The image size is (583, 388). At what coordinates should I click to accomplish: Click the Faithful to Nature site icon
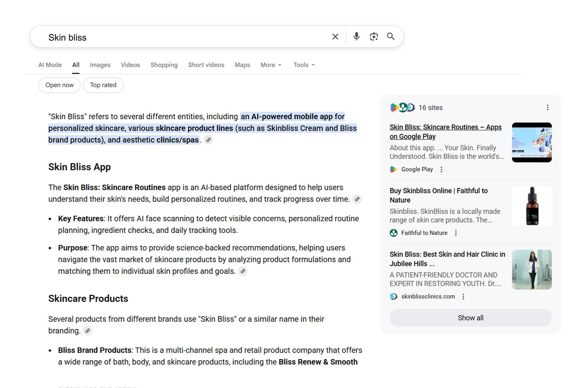point(393,233)
